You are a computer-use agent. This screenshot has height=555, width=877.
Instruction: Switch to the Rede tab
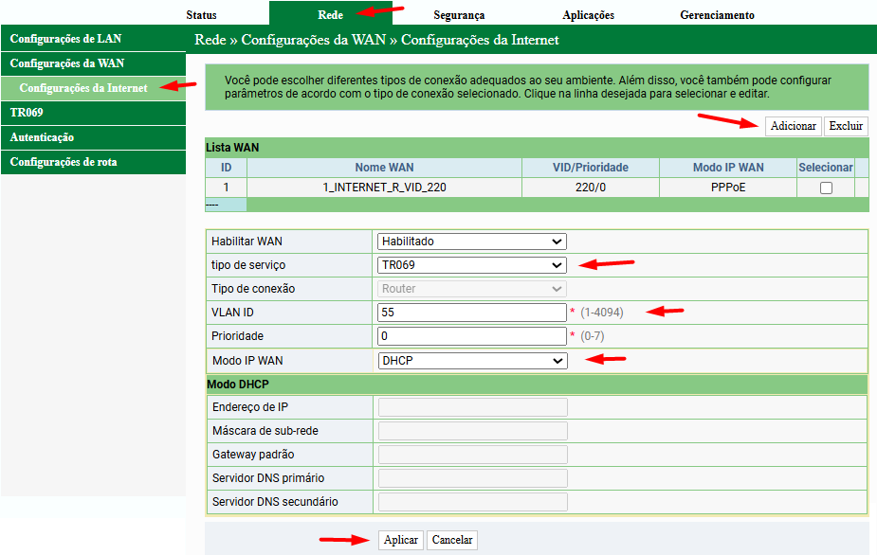click(330, 15)
